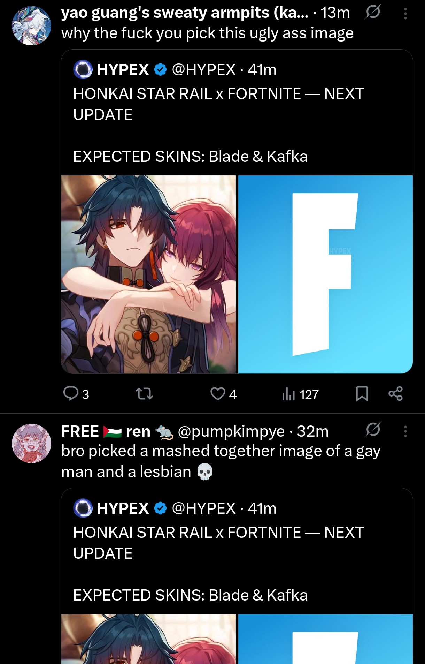Enlarge the Blade and Kafka artwork

(148, 274)
